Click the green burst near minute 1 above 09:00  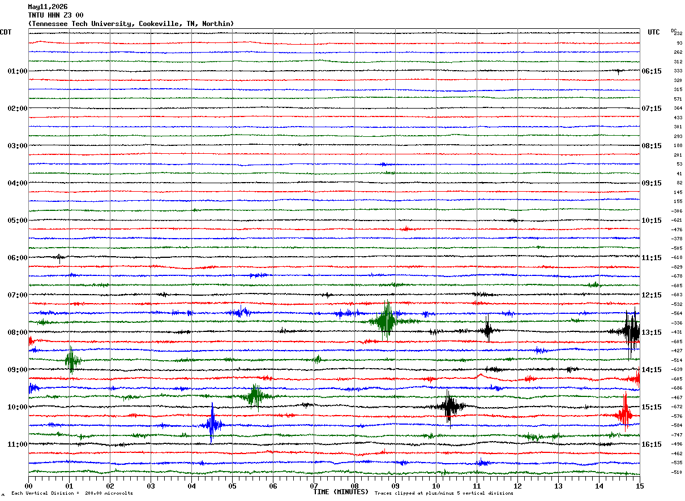tap(71, 360)
